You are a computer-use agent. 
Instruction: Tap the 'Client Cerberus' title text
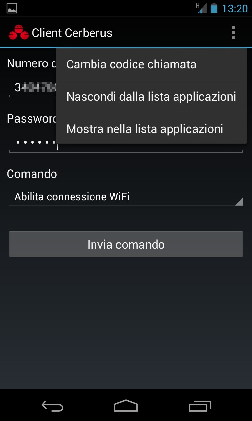tap(72, 33)
